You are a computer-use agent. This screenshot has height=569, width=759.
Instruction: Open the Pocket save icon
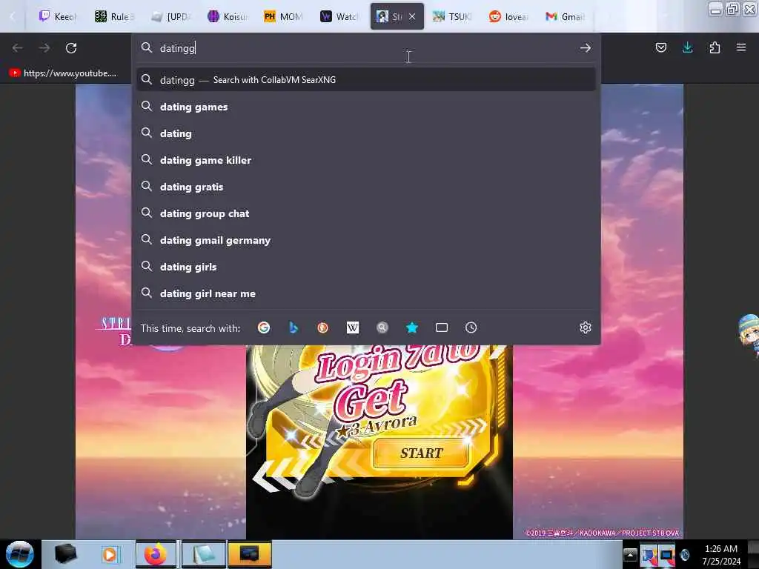click(660, 47)
